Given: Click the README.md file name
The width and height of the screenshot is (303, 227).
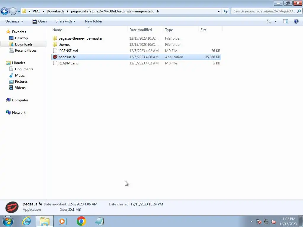Looking at the screenshot, I should coord(68,63).
